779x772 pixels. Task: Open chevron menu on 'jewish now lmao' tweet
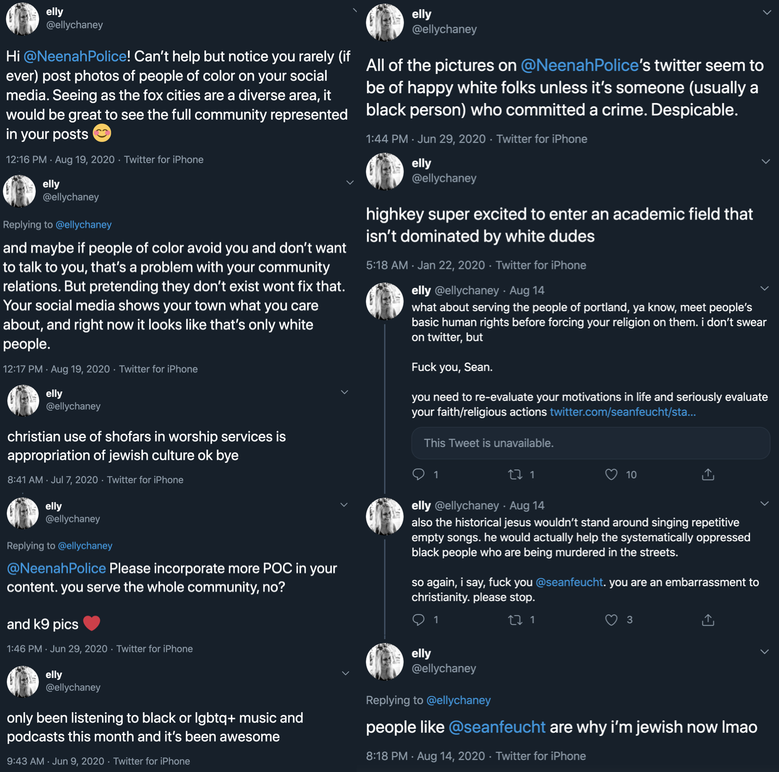[x=764, y=652]
